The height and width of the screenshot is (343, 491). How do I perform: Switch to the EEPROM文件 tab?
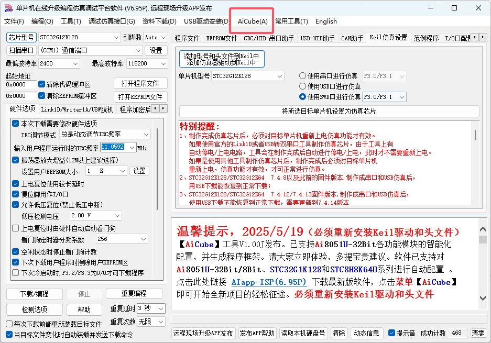(x=222, y=38)
